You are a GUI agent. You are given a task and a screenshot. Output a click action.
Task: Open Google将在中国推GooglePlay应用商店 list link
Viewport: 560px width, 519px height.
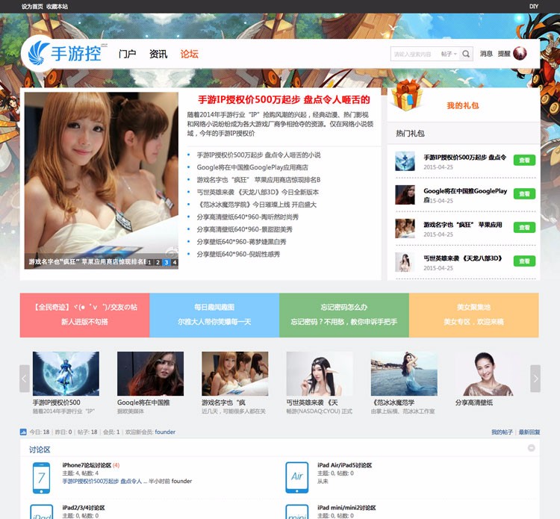252,167
